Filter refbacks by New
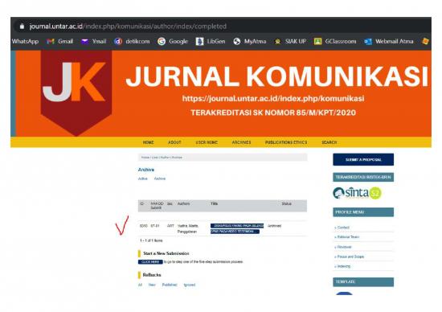 [152, 285]
